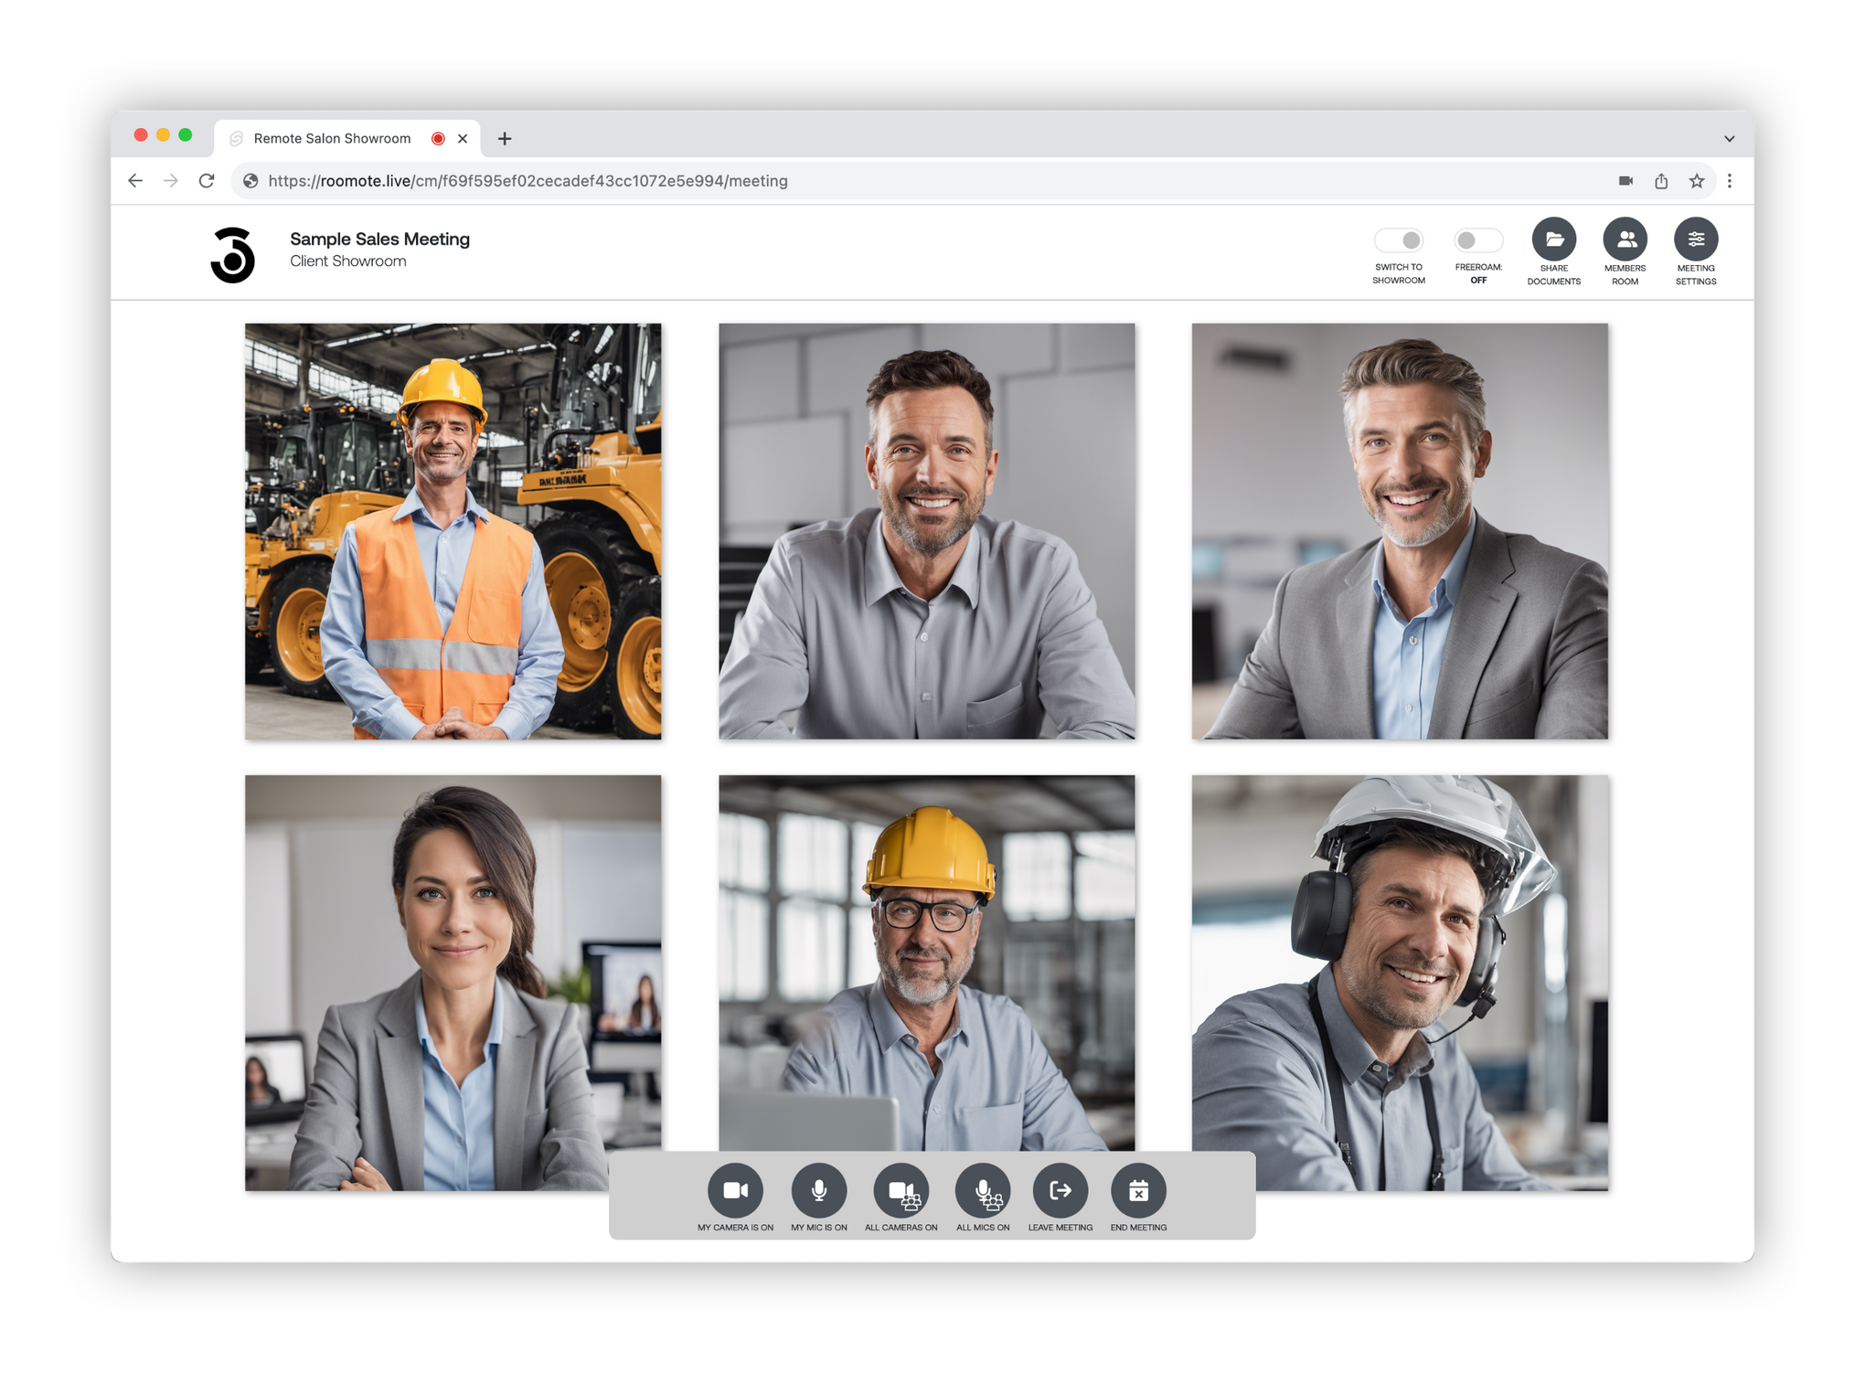
Task: End the meeting for everyone
Action: point(1138,1189)
